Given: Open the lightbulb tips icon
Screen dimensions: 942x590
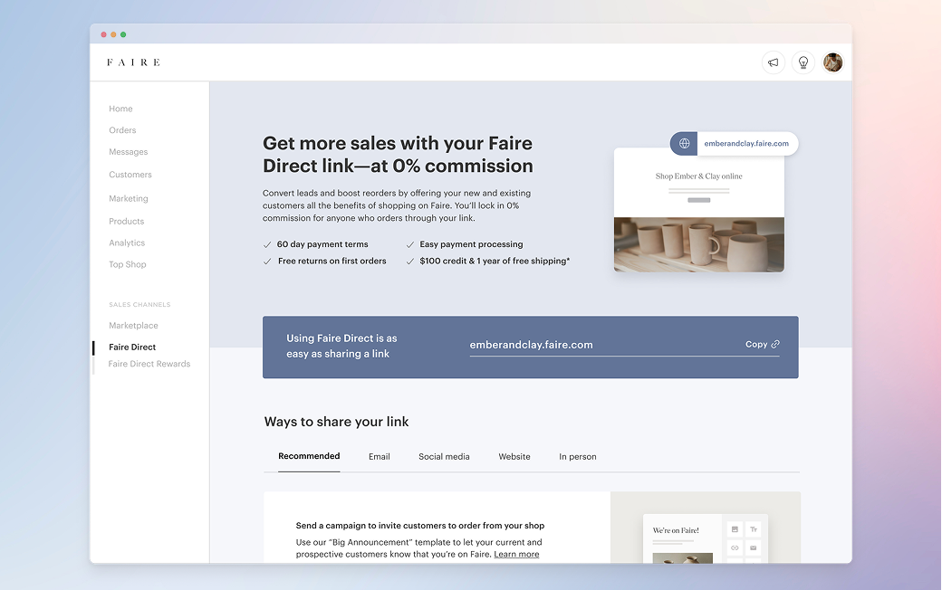Looking at the screenshot, I should click(x=803, y=62).
